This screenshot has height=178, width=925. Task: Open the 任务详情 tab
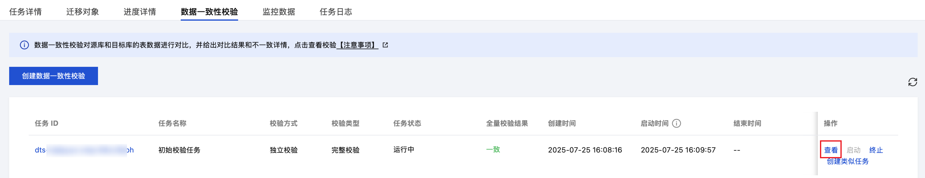[26, 12]
